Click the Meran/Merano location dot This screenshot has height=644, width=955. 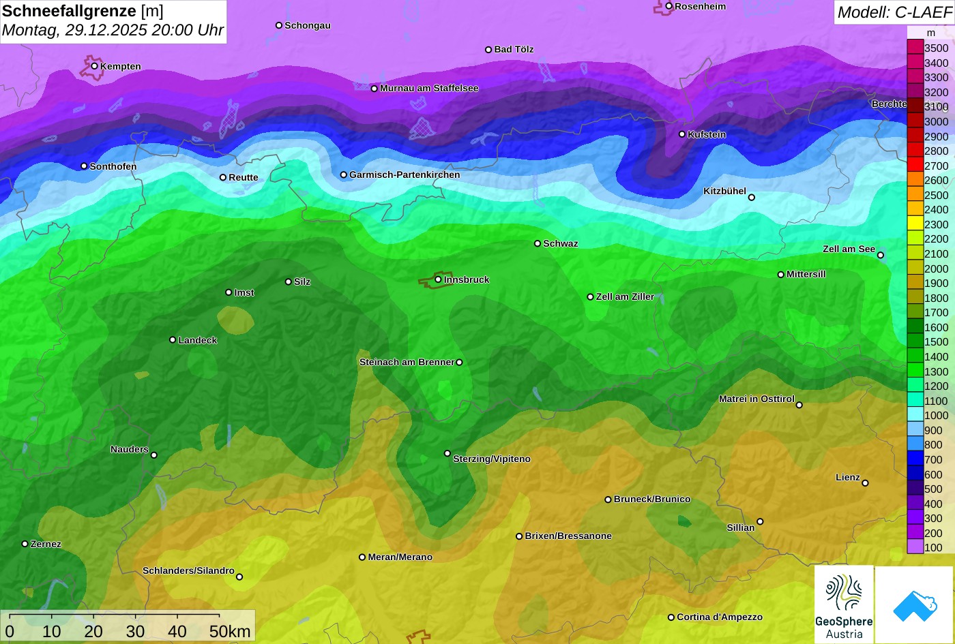tap(362, 557)
